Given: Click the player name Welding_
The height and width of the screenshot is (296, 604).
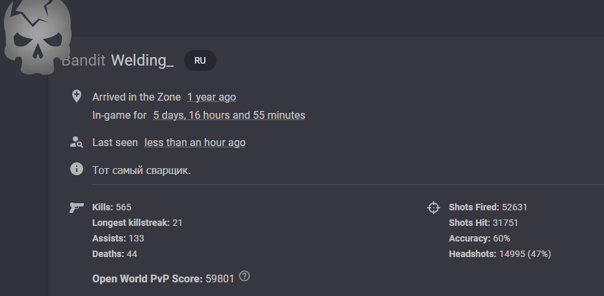Looking at the screenshot, I should [x=142, y=60].
